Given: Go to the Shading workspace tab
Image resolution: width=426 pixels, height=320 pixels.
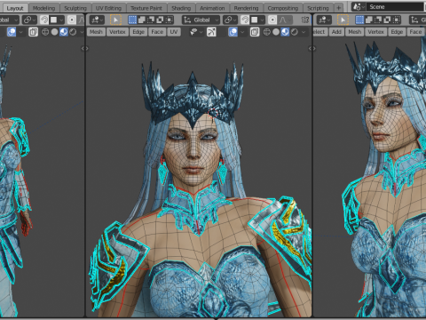Looking at the screenshot, I should pyautogui.click(x=181, y=8).
